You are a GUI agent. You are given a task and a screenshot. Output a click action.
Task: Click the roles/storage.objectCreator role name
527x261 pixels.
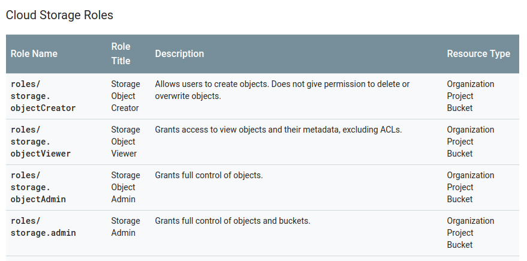coord(43,96)
